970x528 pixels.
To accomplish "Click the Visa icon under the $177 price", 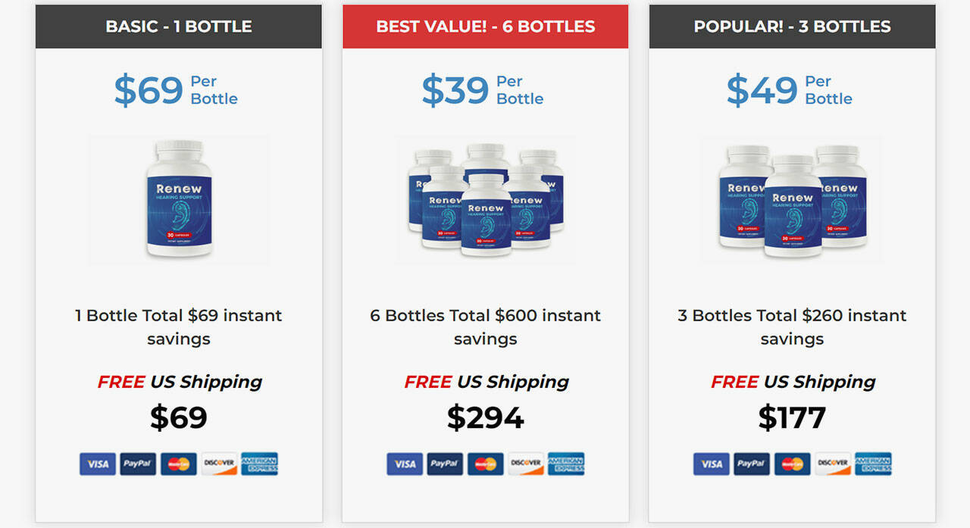I will pyautogui.click(x=712, y=464).
